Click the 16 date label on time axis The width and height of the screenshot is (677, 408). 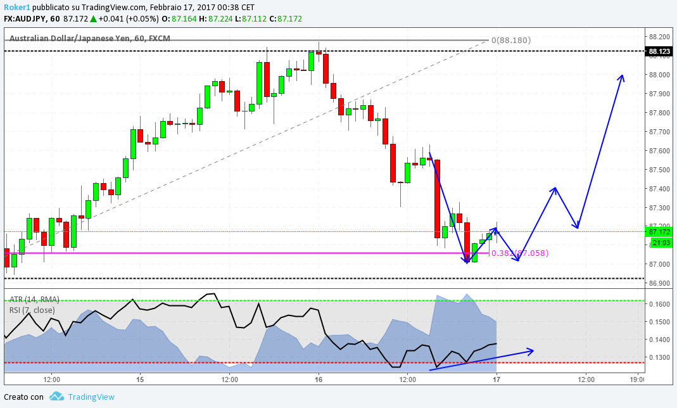coord(319,379)
